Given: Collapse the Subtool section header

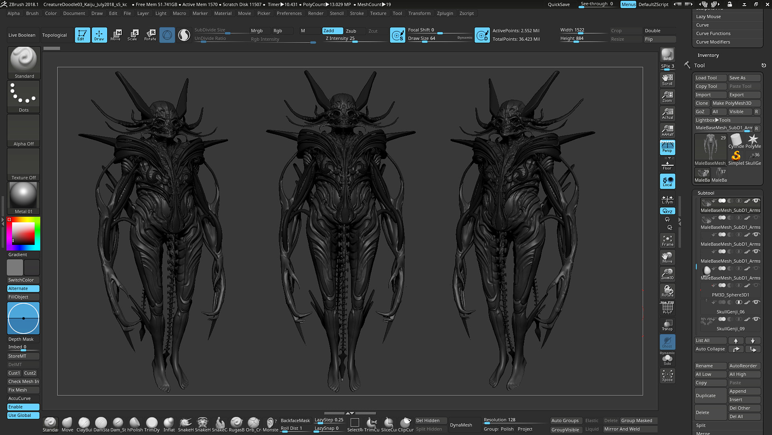Looking at the screenshot, I should [x=706, y=193].
